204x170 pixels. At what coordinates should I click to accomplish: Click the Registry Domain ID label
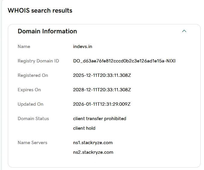pyautogui.click(x=38, y=61)
